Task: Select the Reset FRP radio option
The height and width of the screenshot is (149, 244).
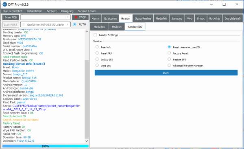Action: [97, 53]
